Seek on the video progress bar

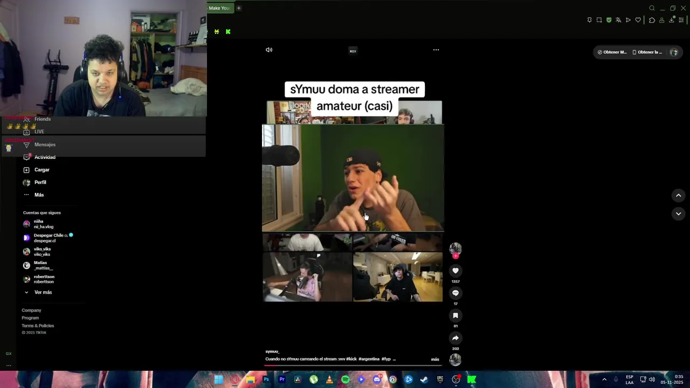[x=353, y=365]
